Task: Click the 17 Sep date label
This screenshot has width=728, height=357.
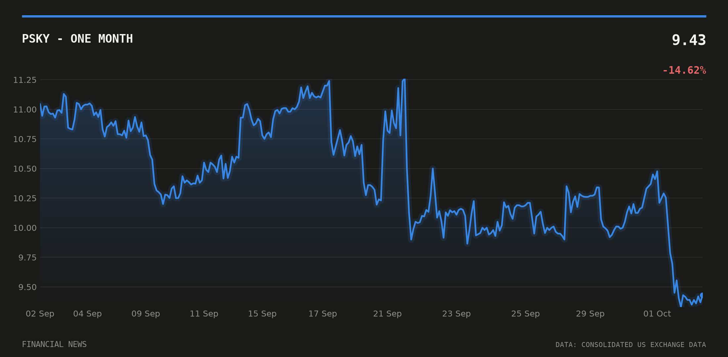Action: point(323,314)
